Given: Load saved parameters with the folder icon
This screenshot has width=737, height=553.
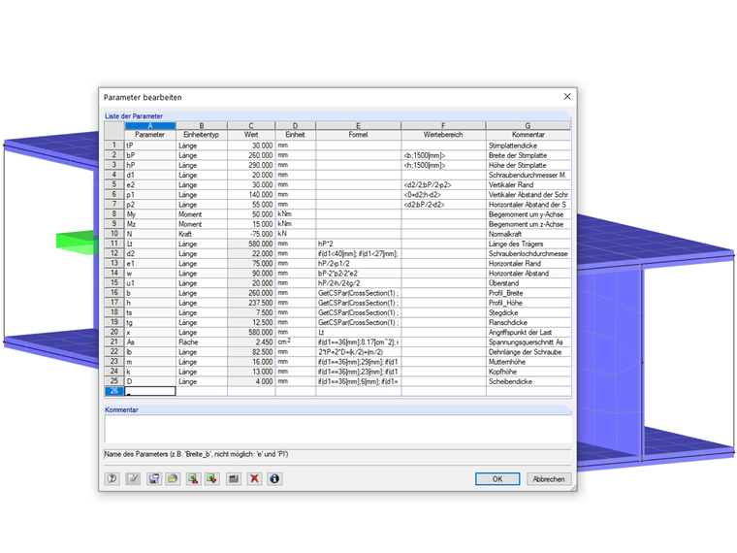Looking at the screenshot, I should coord(173,478).
